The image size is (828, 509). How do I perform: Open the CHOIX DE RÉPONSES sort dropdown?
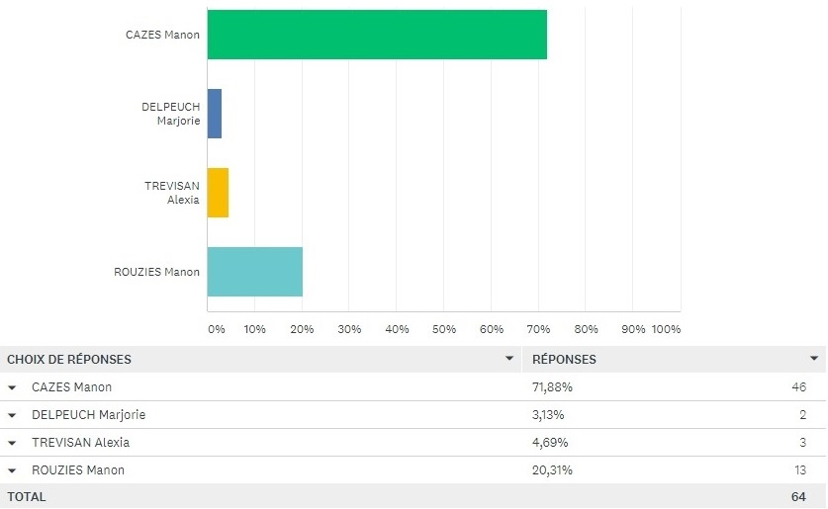[509, 359]
